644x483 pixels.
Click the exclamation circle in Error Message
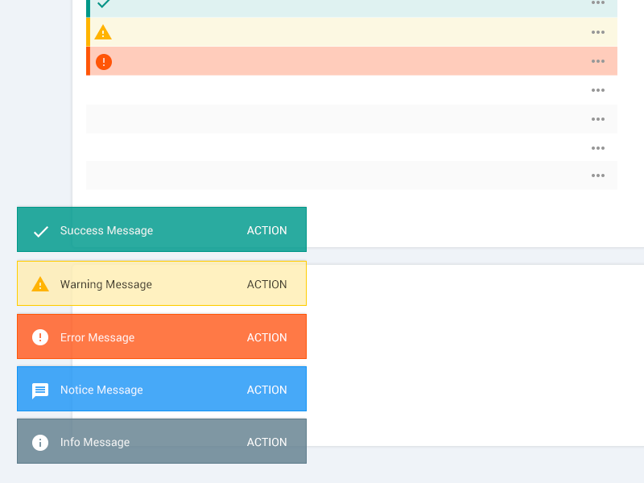[x=40, y=337]
